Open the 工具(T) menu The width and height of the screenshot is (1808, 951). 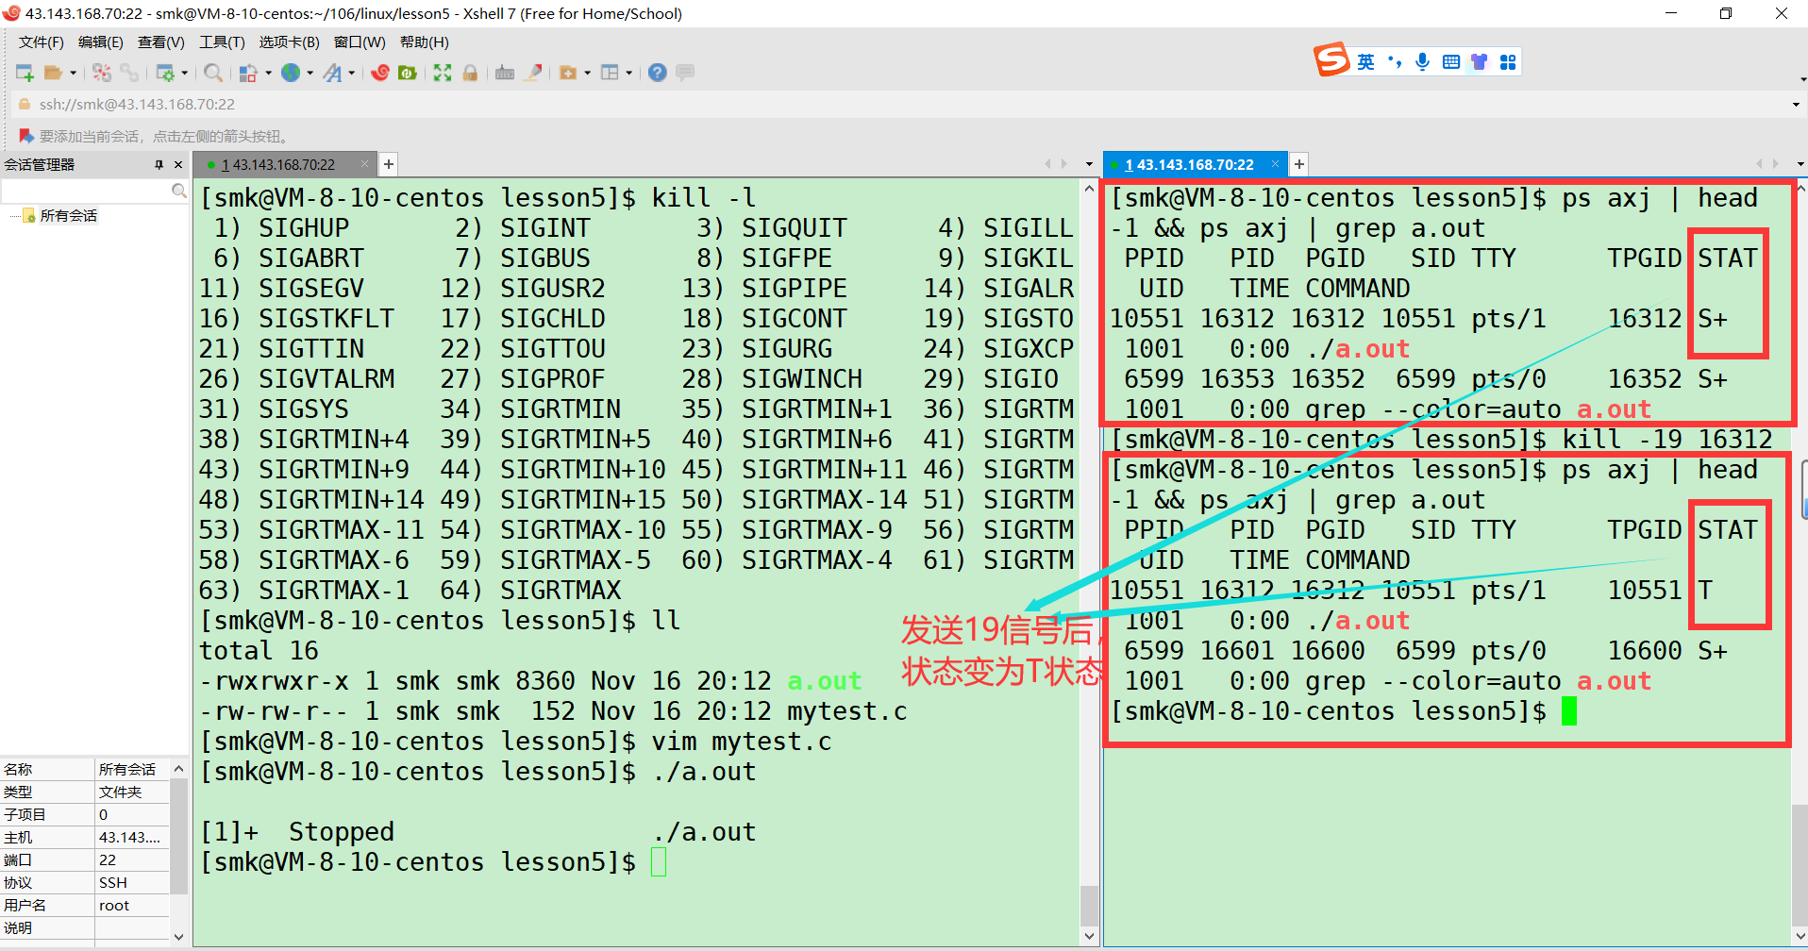222,42
